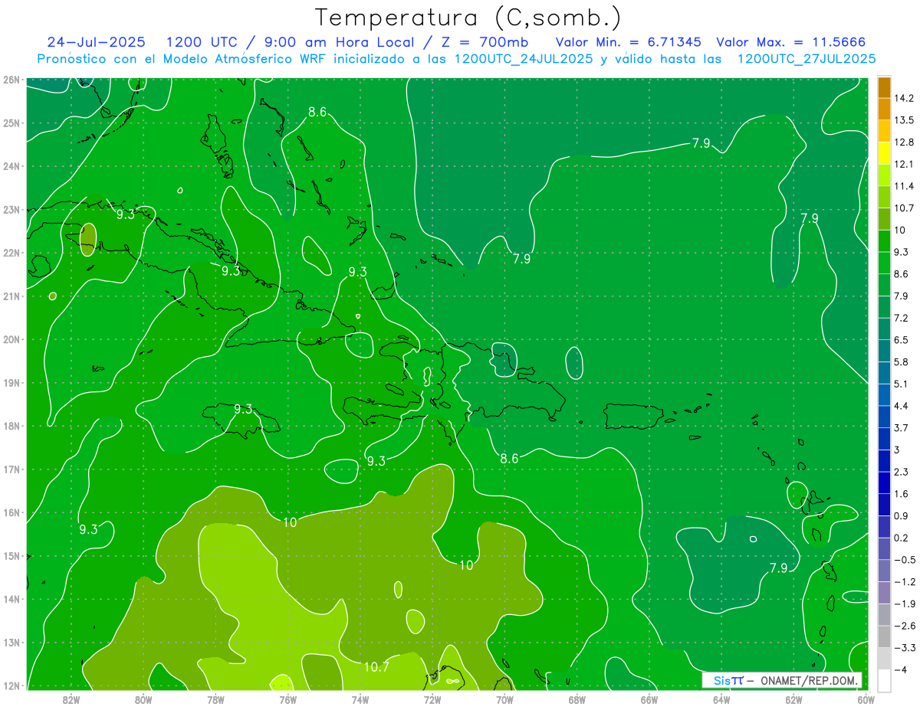Pick the dark orange swatch above 14.2

coord(885,87)
